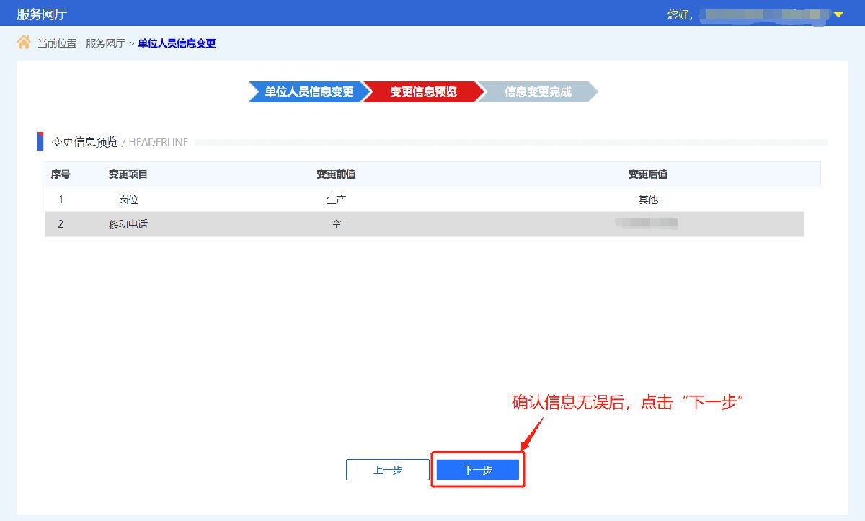
Task: Click the 序号 column header
Action: 61,174
